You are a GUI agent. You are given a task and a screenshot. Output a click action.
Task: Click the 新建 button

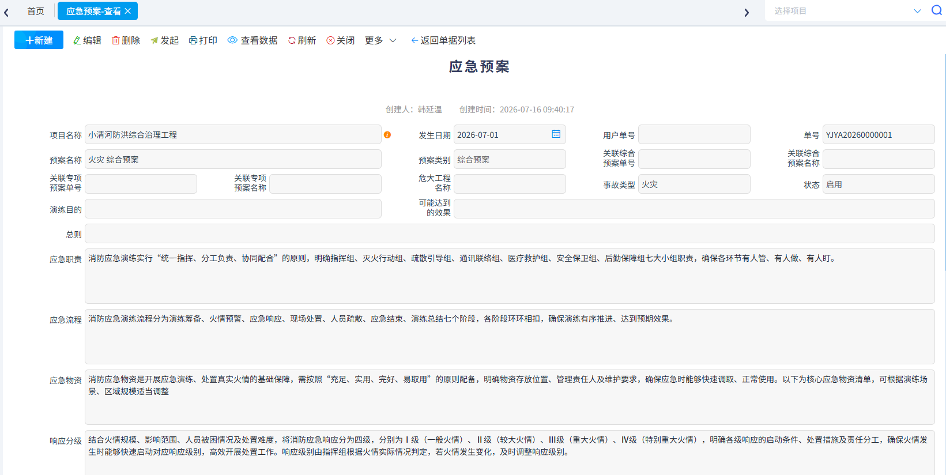(x=39, y=40)
